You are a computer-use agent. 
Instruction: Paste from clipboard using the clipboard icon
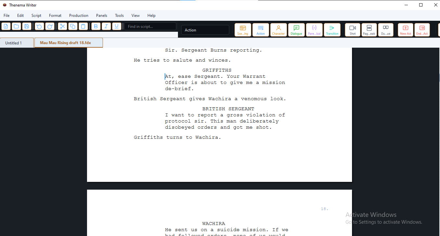pos(83,27)
